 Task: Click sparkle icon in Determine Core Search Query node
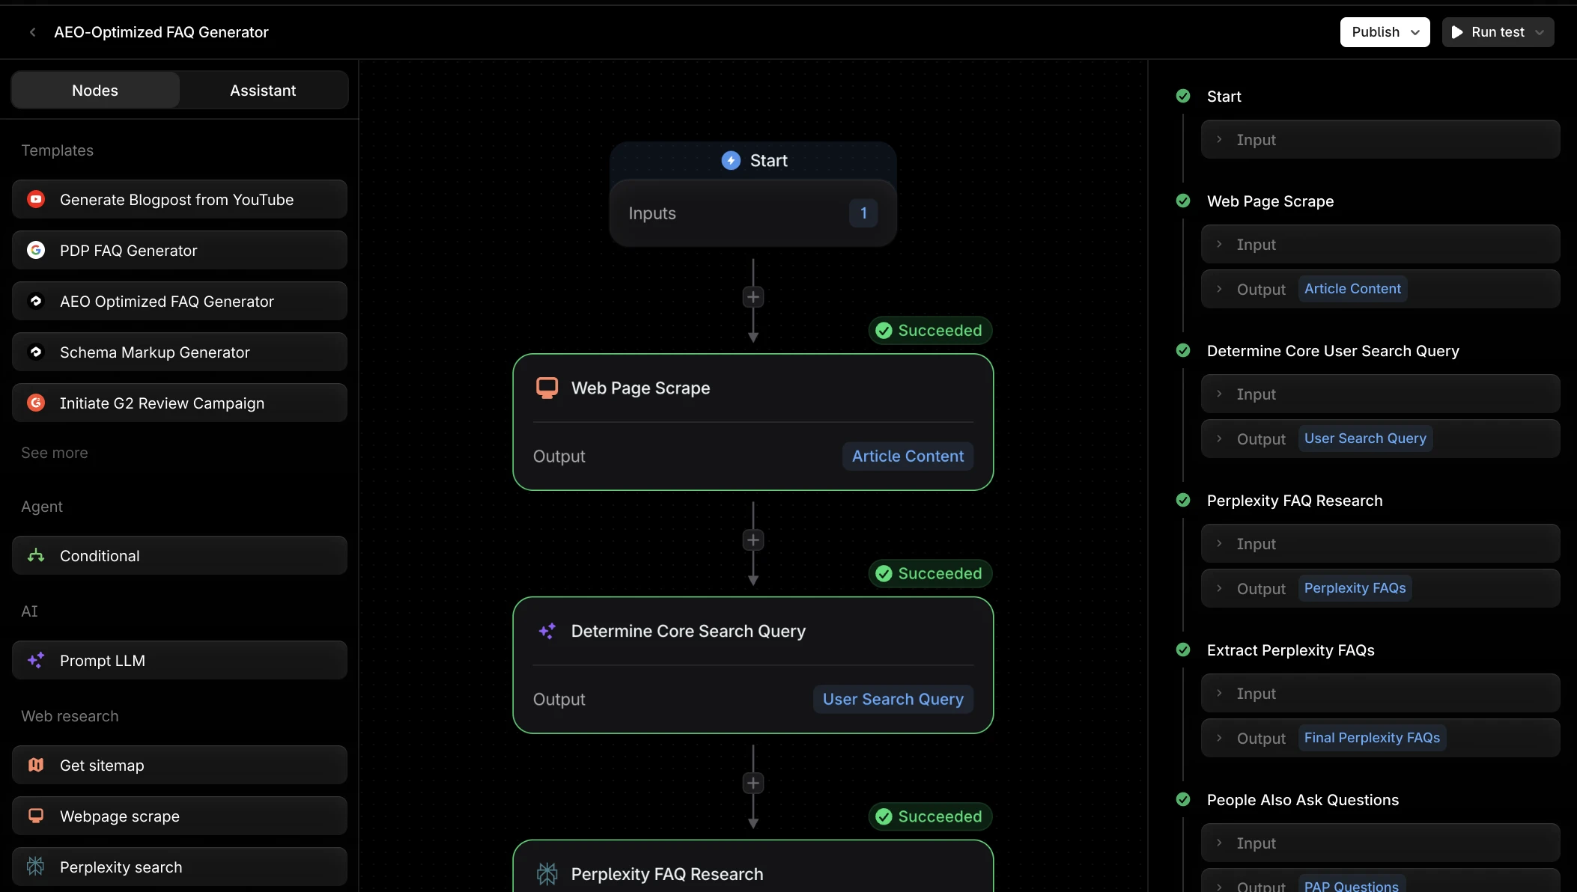point(547,631)
